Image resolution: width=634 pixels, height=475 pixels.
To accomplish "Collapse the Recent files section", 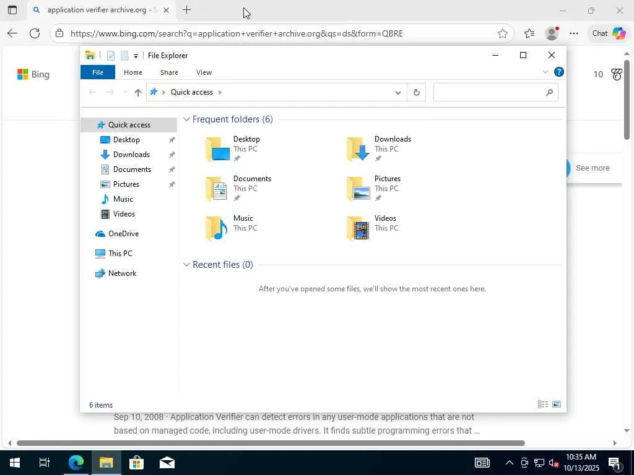I will pos(186,265).
